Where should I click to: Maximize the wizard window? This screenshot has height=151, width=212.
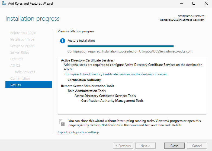[x=194, y=4]
